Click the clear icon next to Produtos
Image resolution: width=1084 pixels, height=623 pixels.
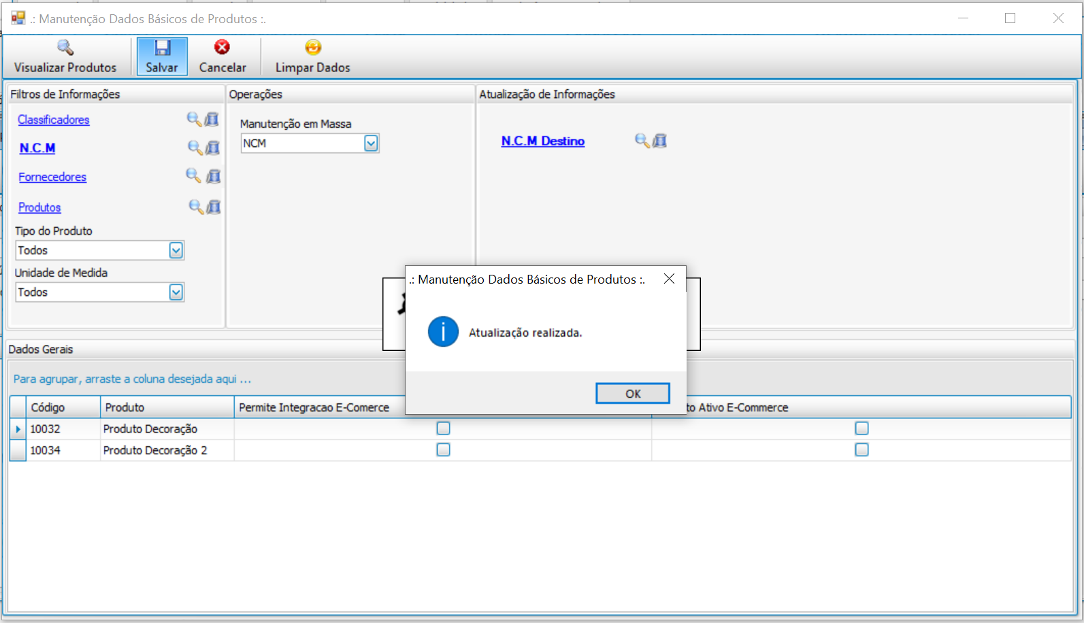click(x=214, y=207)
